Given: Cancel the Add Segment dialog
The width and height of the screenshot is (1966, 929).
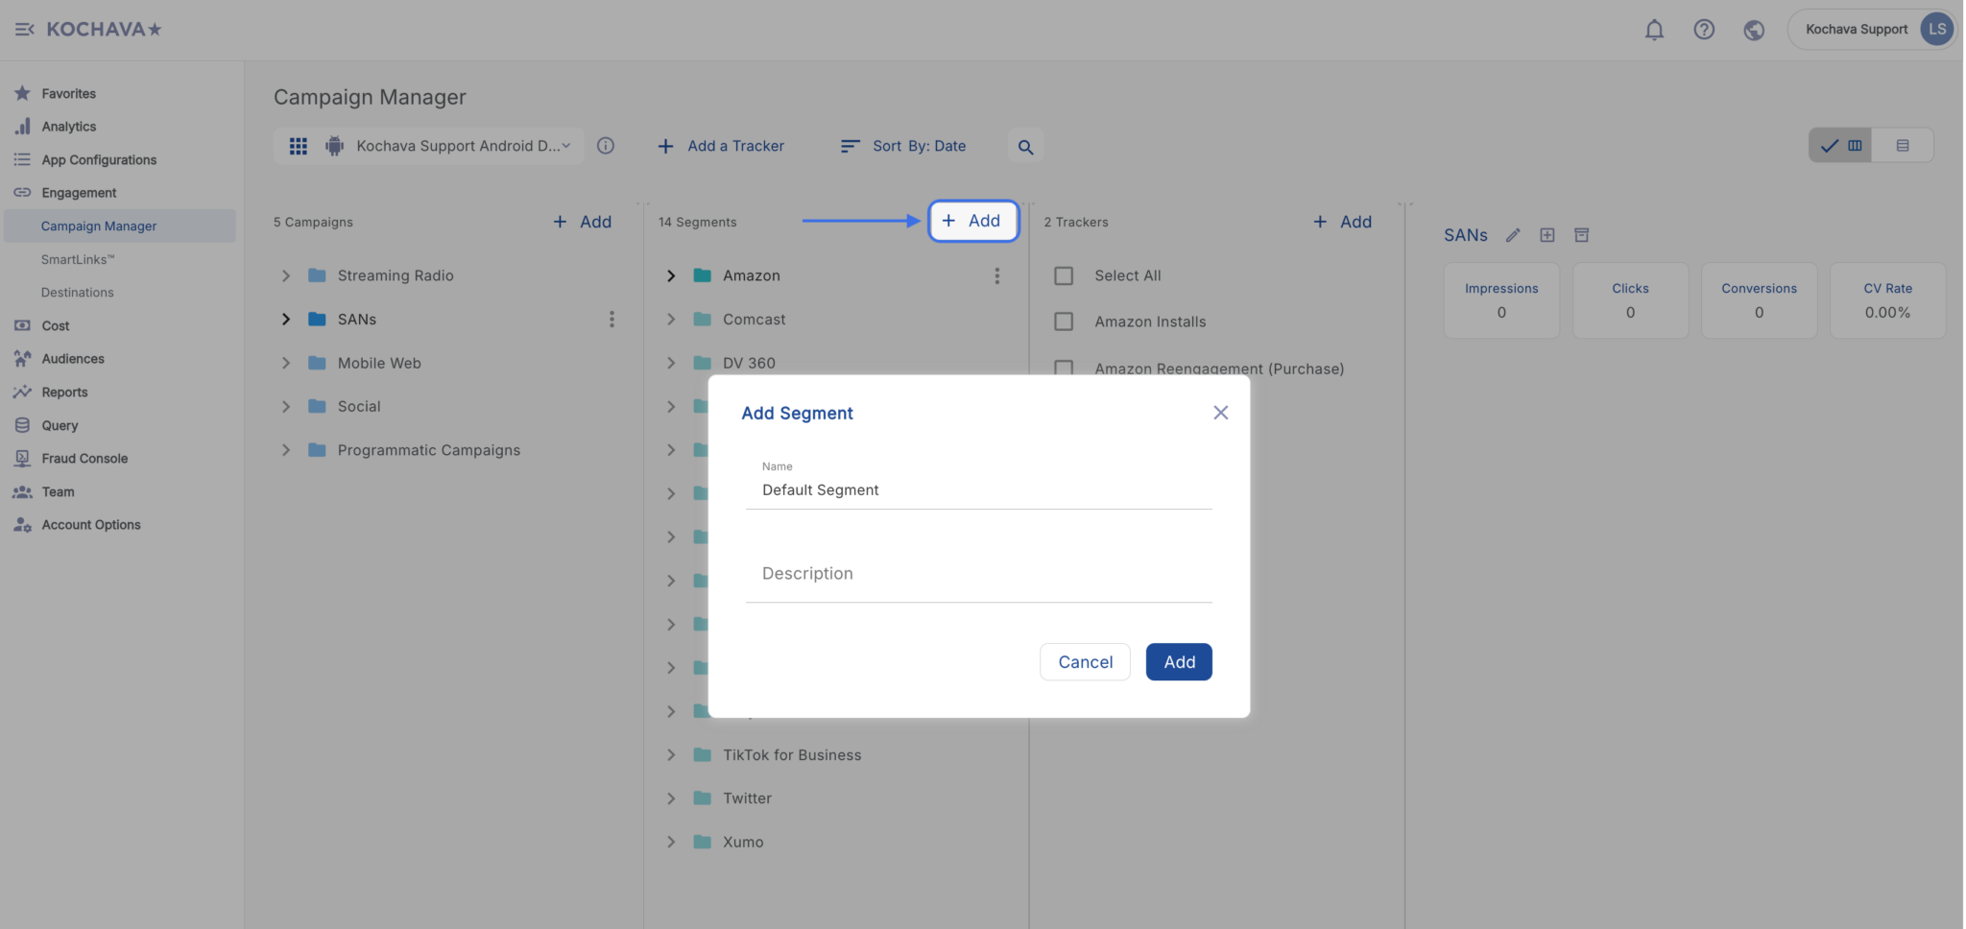Looking at the screenshot, I should coord(1085,662).
